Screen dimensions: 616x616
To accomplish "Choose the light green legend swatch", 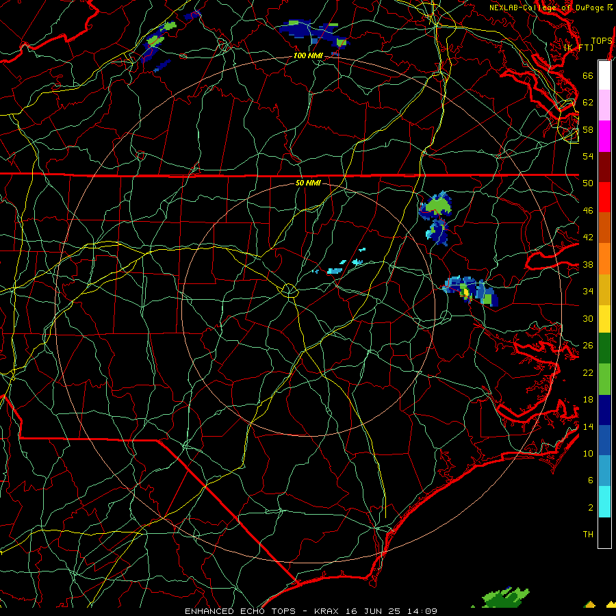I will tap(604, 379).
